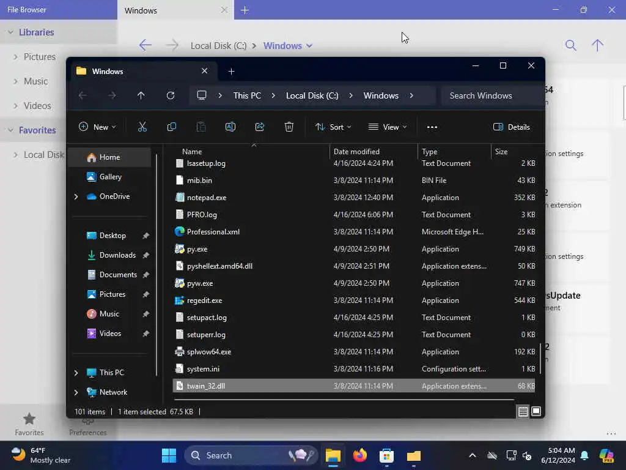Expand OneDrive in the navigation pane

(76, 196)
